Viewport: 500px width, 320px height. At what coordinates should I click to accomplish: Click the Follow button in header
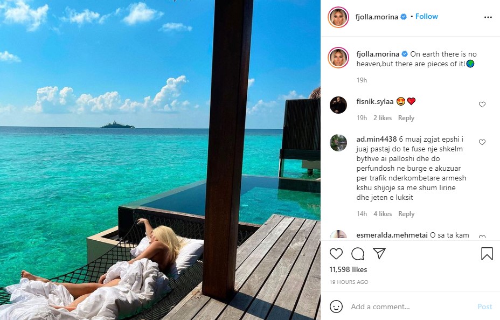(x=427, y=17)
